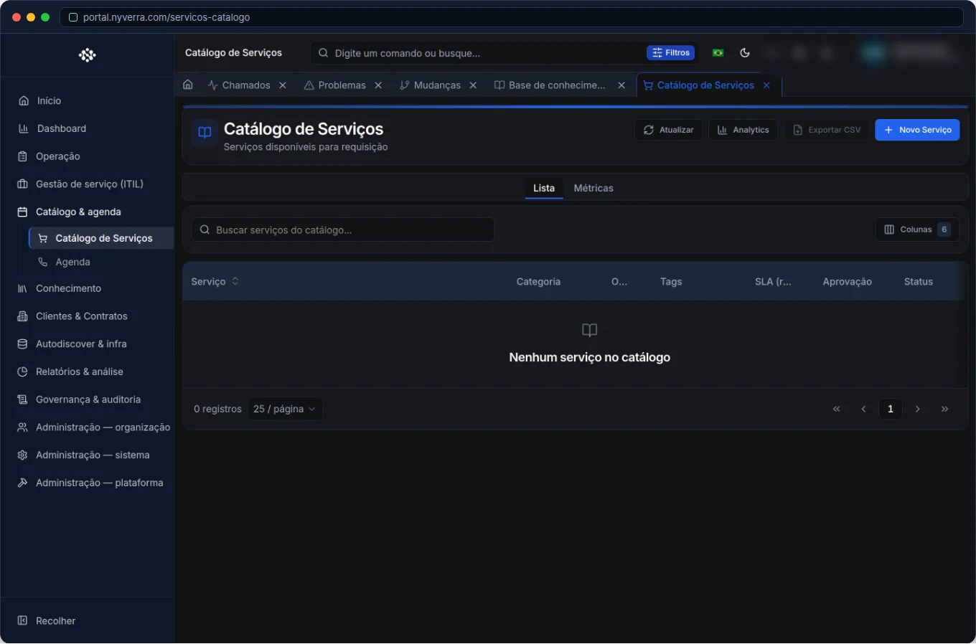Viewport: 976px width, 644px height.
Task: Open Agenda in the sidebar
Action: (101, 262)
